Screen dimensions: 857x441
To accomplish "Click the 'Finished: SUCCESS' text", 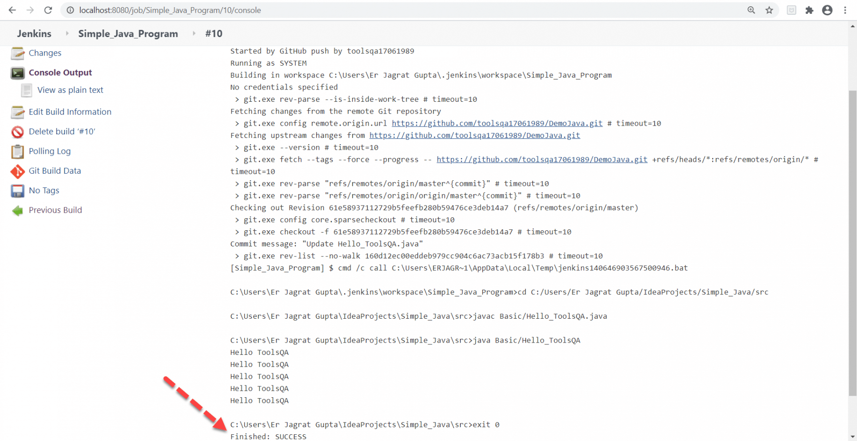I will click(x=269, y=436).
